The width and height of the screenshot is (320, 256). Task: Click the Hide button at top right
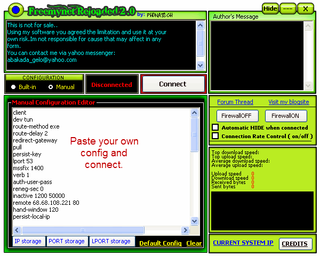[x=270, y=9]
